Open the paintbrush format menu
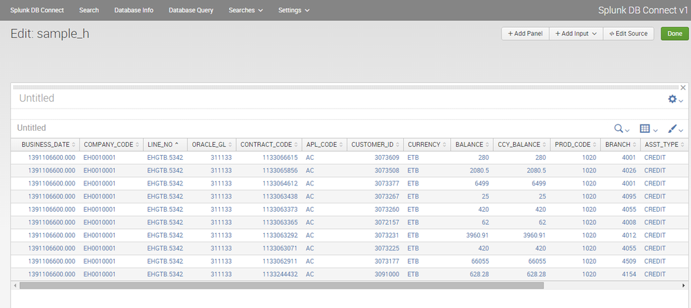The width and height of the screenshot is (691, 308). click(675, 129)
